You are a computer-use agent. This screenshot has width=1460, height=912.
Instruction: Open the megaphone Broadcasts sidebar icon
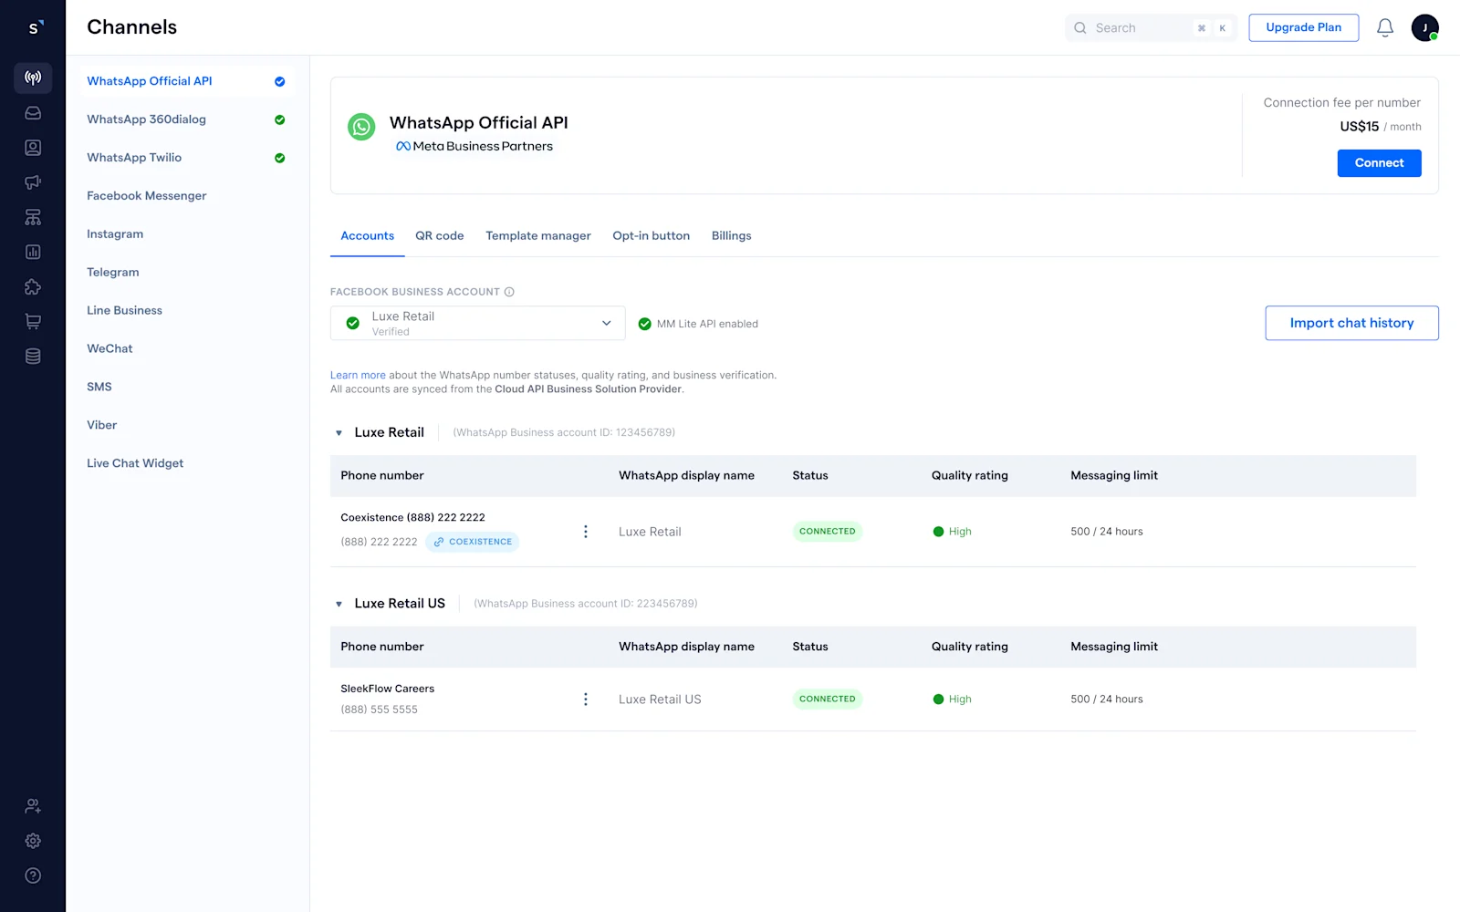33,182
